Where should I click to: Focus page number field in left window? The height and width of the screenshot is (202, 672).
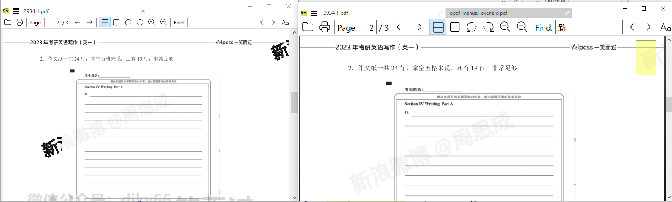(x=53, y=22)
